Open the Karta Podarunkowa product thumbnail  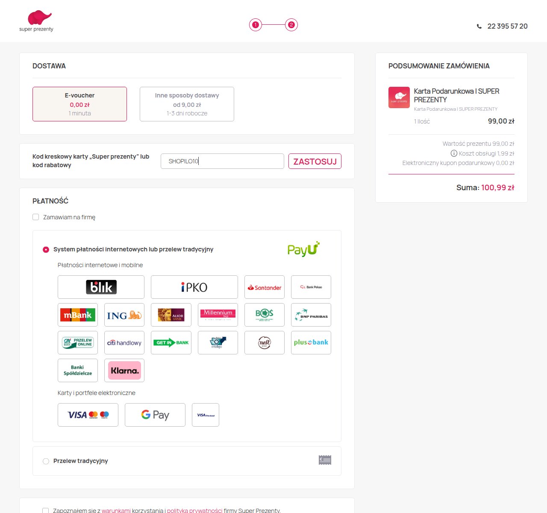(x=399, y=97)
